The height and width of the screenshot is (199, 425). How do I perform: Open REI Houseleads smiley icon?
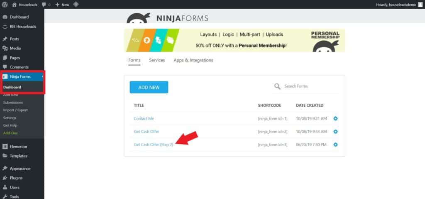[x=5, y=27]
